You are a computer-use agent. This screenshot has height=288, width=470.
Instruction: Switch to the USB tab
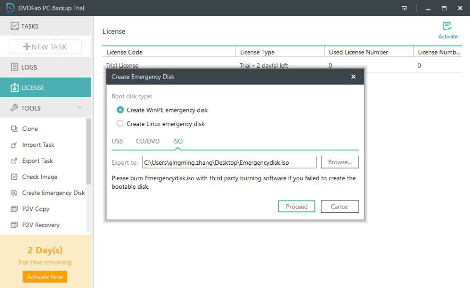117,141
